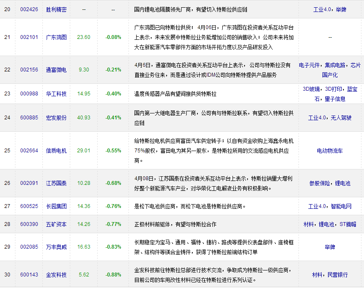Image resolution: width=364 pixels, height=288 pixels.
Task: Open the 信质电机 stock name link
Action: [x=56, y=151]
